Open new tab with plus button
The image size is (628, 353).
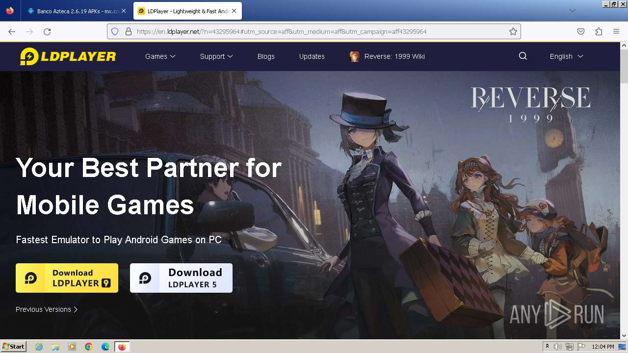[x=252, y=11]
